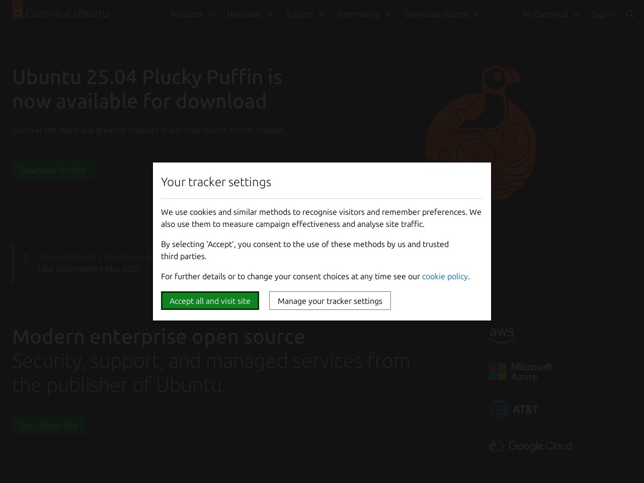This screenshot has height=483, width=644.
Task: Click the Ubuntu 20.04 LTS Standard notice text
Action: [95, 257]
